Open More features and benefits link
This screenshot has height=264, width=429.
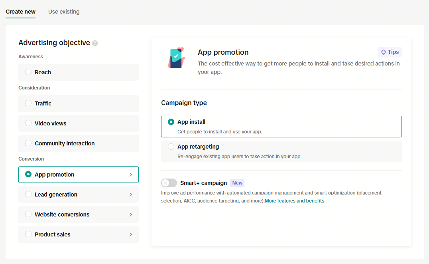coord(294,200)
